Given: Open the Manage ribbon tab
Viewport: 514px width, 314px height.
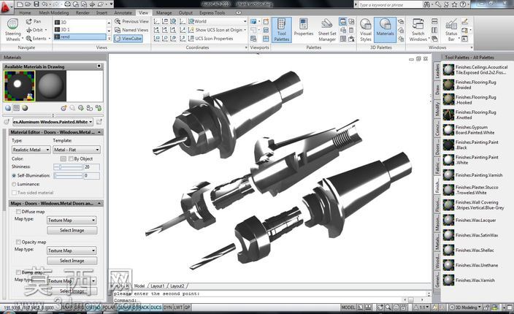Looking at the screenshot, I should click(x=164, y=13).
